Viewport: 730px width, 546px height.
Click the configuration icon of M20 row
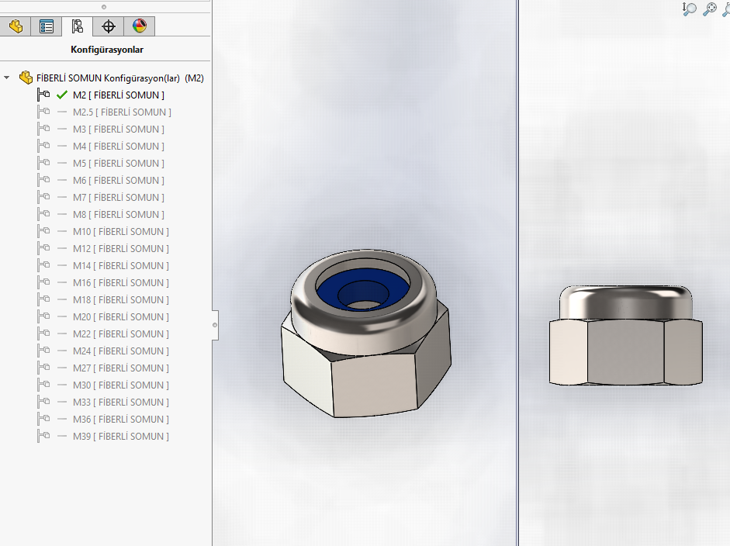click(43, 316)
